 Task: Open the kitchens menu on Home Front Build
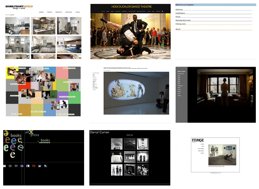coord(49,12)
